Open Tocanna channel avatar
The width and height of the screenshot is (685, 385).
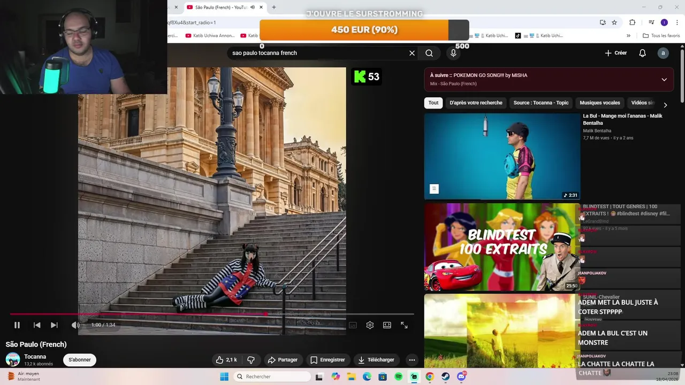(x=13, y=360)
